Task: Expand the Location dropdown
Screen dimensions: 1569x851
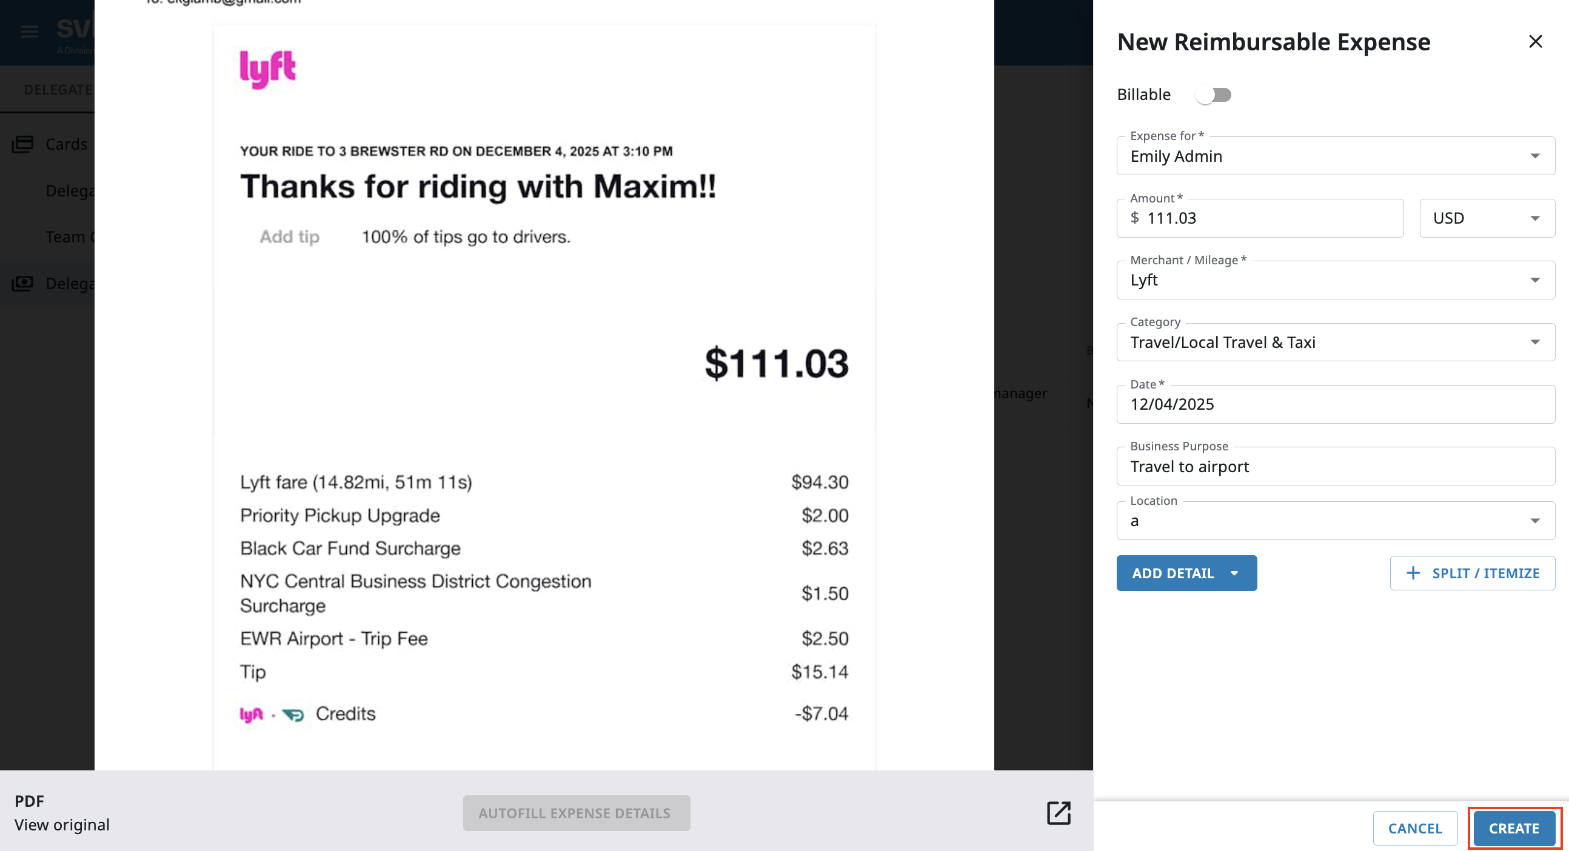Action: (1535, 521)
